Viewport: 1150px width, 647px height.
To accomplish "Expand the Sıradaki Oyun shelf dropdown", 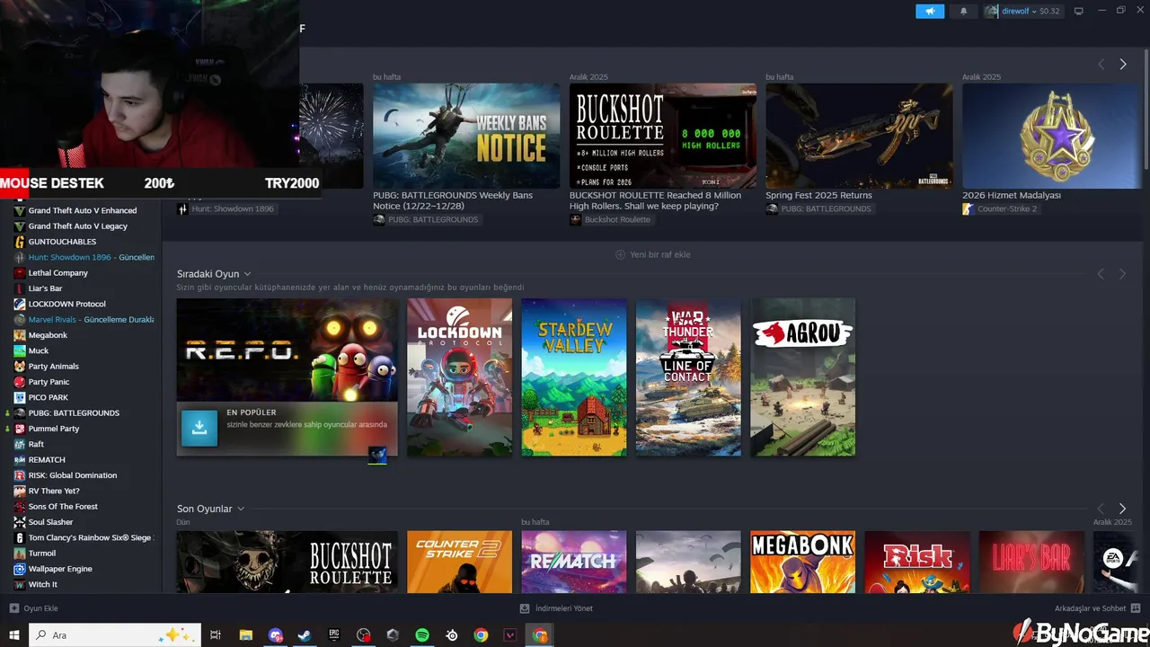I will [x=247, y=274].
